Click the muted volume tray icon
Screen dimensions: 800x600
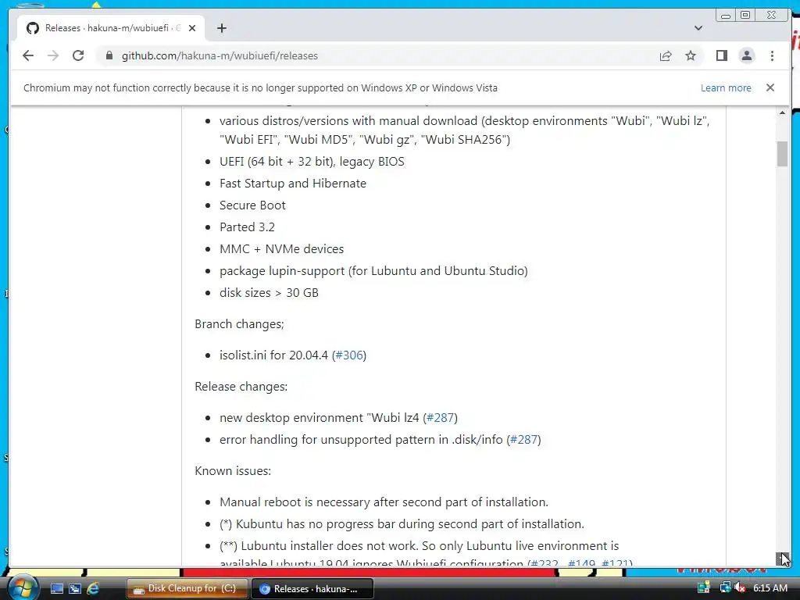point(740,587)
